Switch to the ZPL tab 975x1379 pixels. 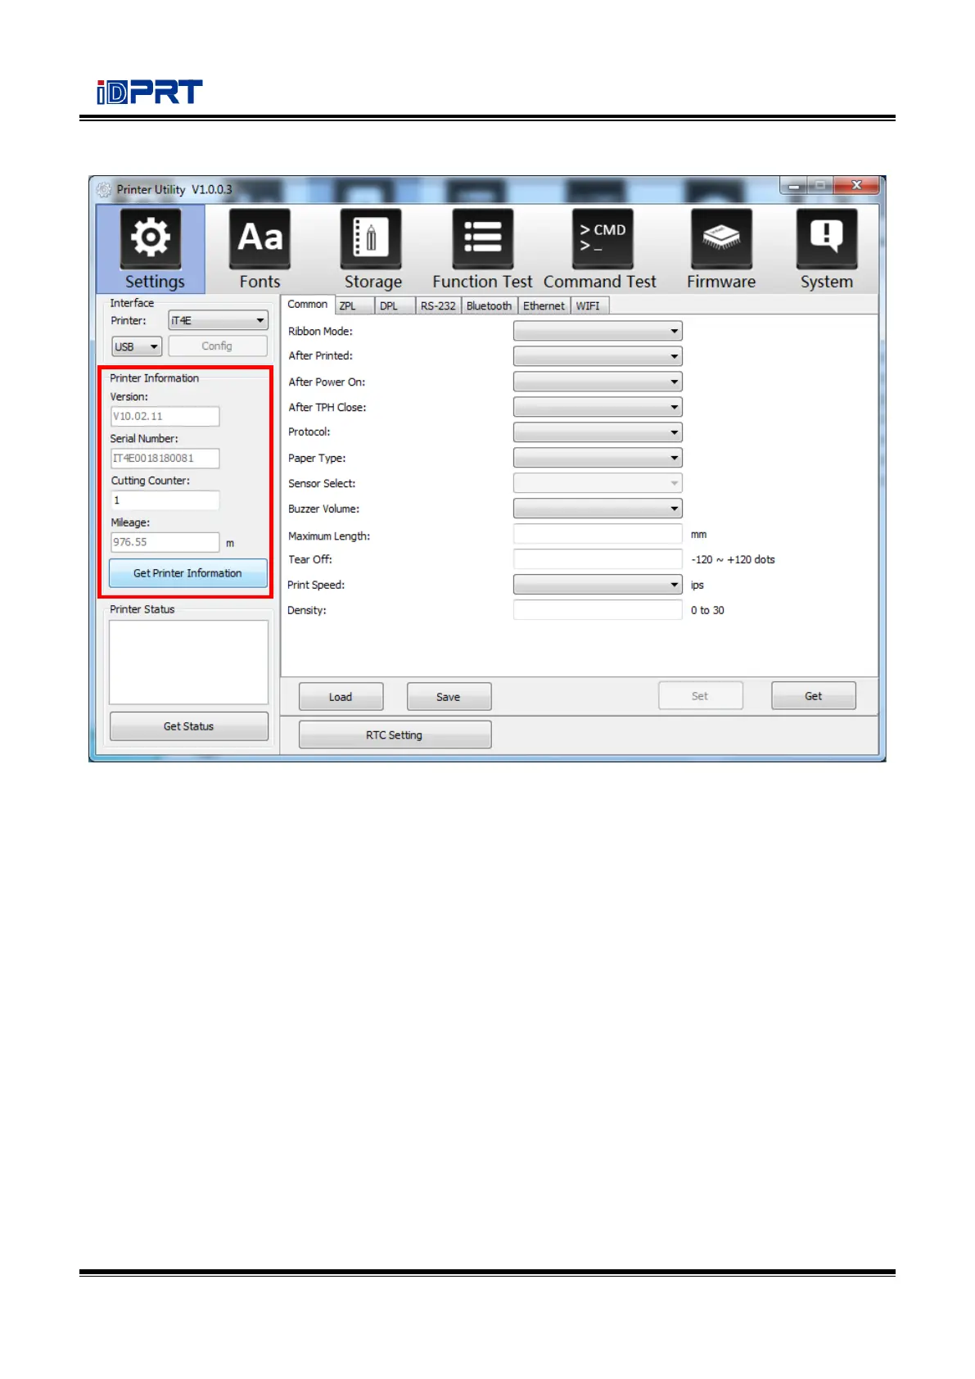click(355, 305)
